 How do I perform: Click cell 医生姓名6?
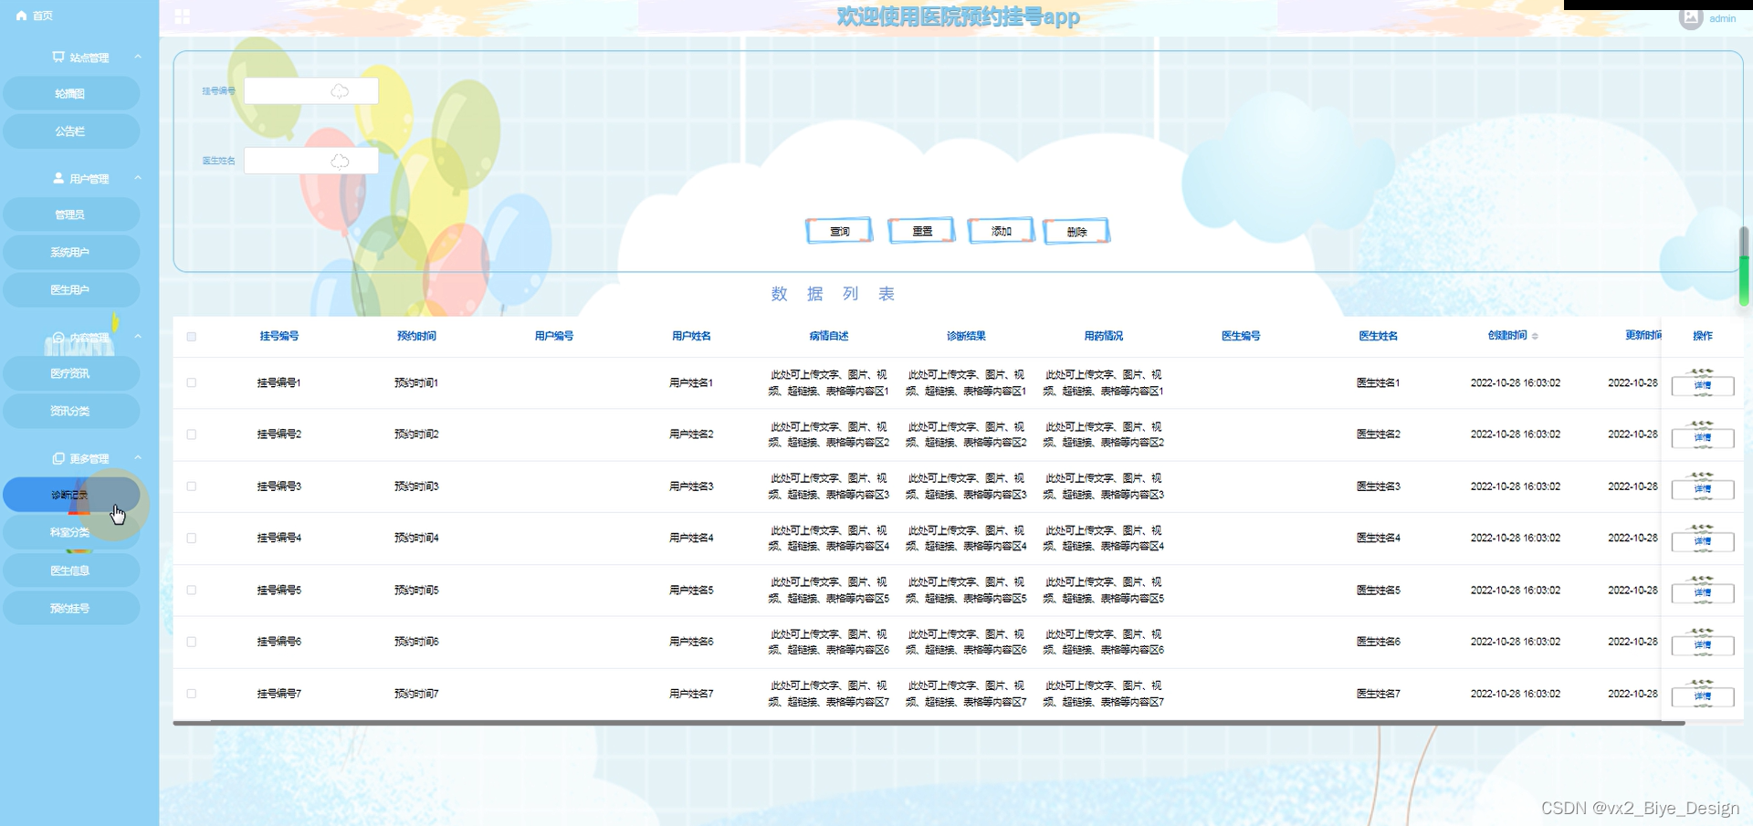click(x=1379, y=642)
